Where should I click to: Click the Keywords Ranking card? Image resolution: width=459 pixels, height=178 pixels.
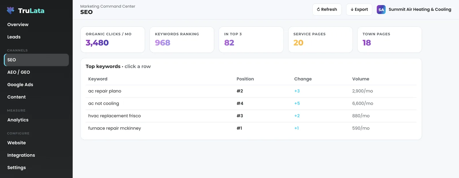182,39
